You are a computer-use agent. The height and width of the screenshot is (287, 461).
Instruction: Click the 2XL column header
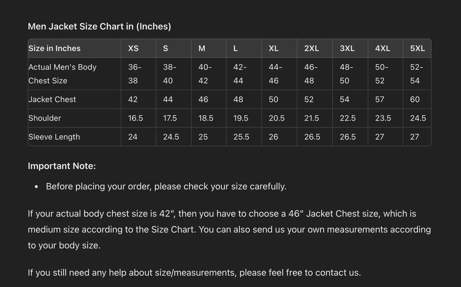pyautogui.click(x=311, y=49)
